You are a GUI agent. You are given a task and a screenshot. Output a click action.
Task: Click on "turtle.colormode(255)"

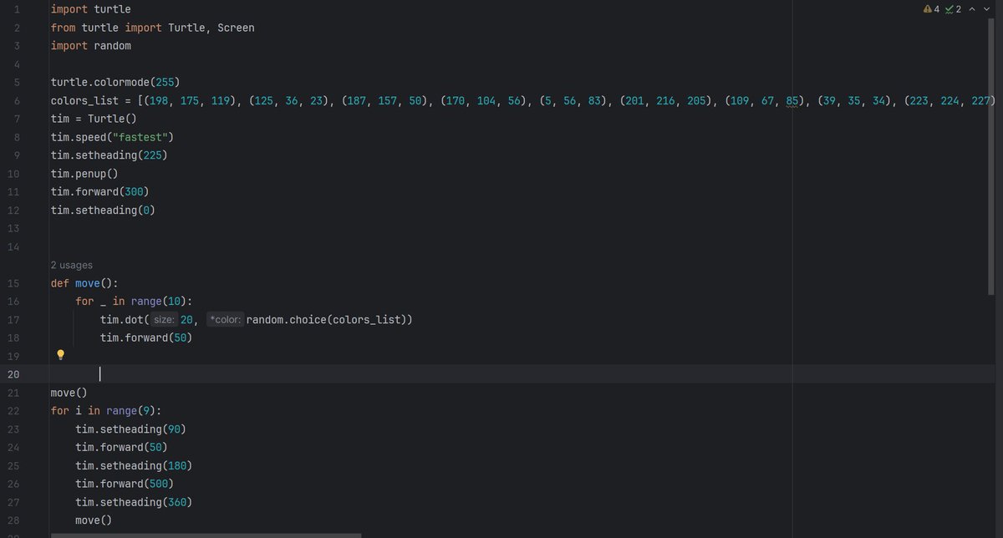115,83
